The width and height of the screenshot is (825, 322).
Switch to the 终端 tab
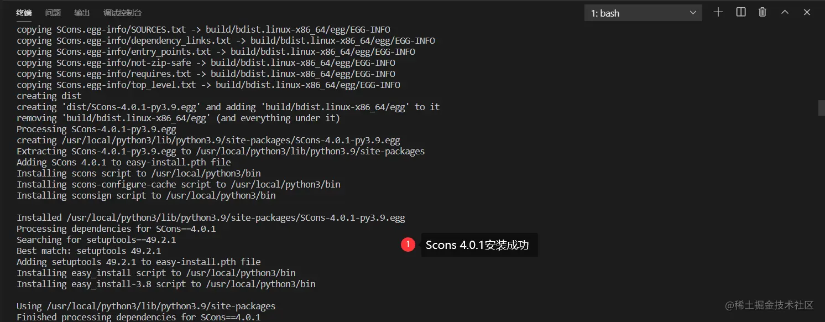pos(24,13)
